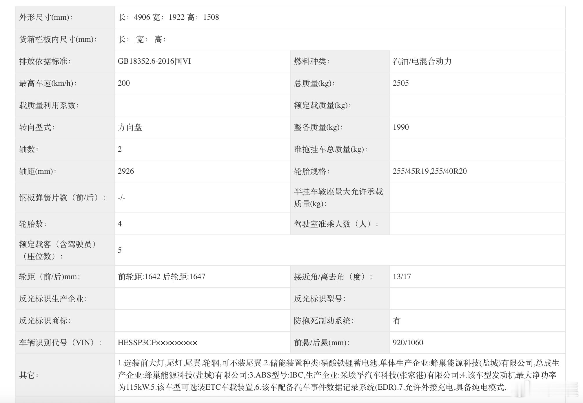
Task: Click the curb weight value 1990
Action: coord(401,127)
